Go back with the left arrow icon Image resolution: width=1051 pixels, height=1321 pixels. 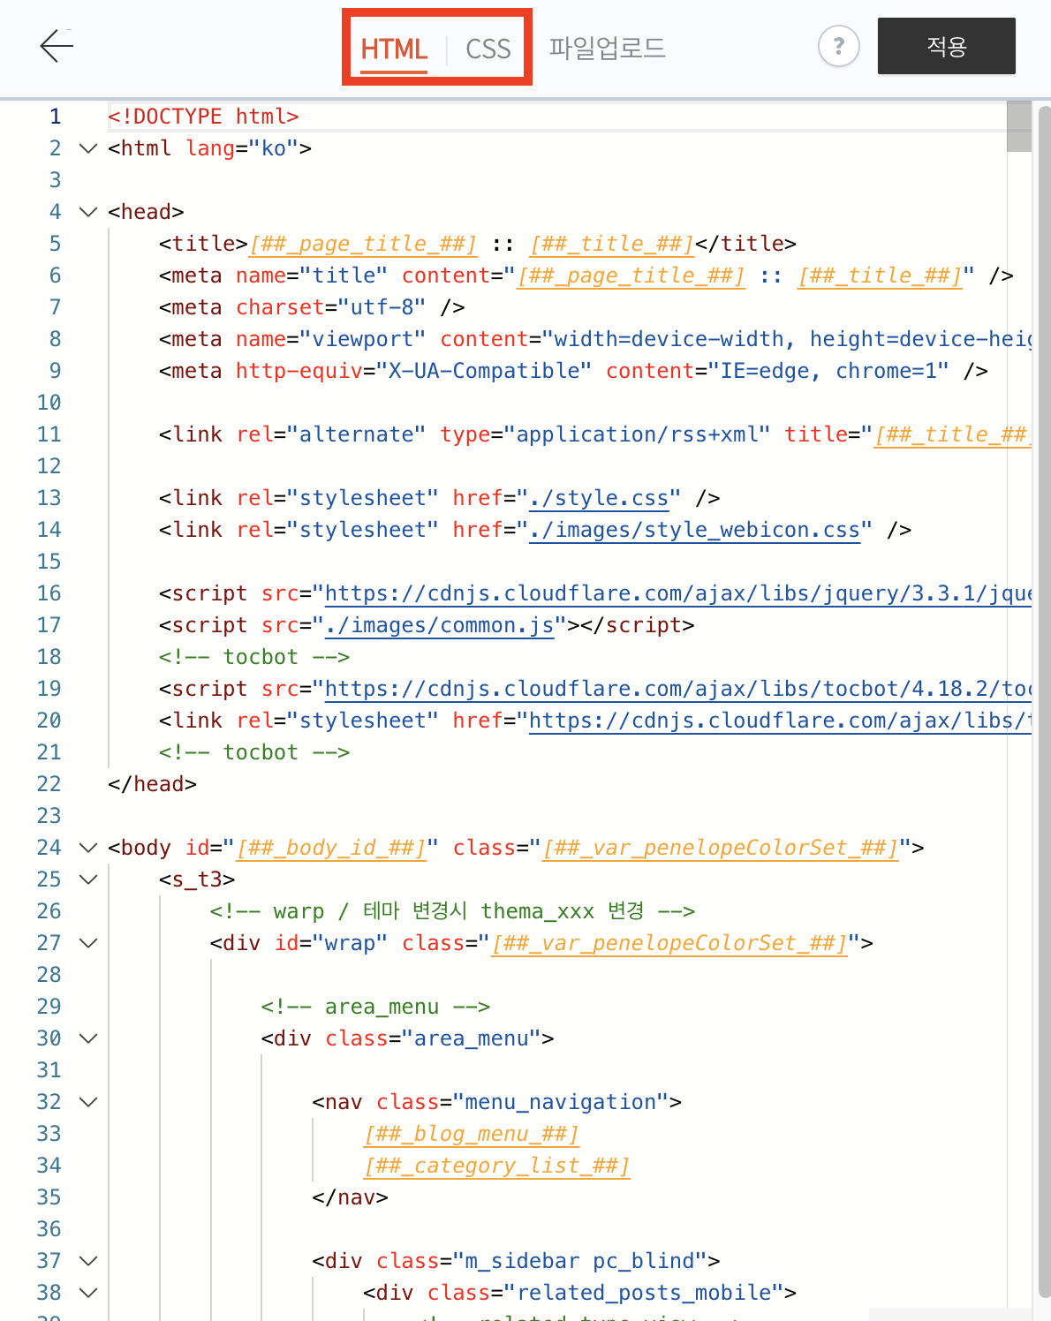(x=57, y=46)
